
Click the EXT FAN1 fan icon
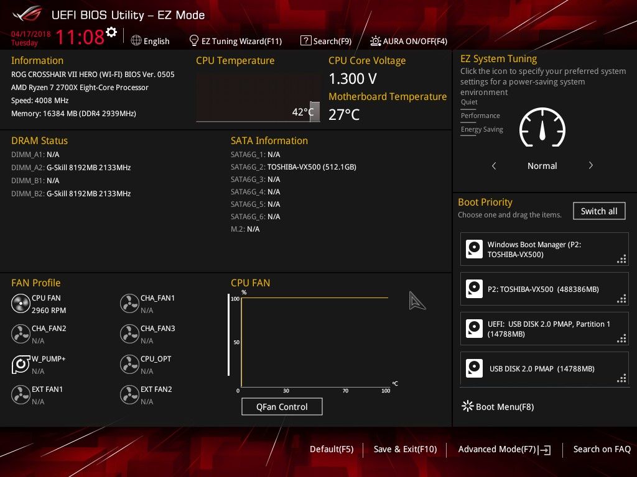[21, 394]
